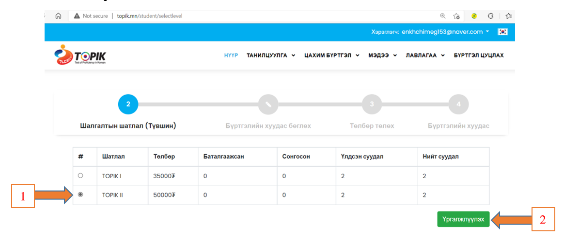The height and width of the screenshot is (240, 564).
Task: Click the browser home icon
Action: [x=58, y=16]
